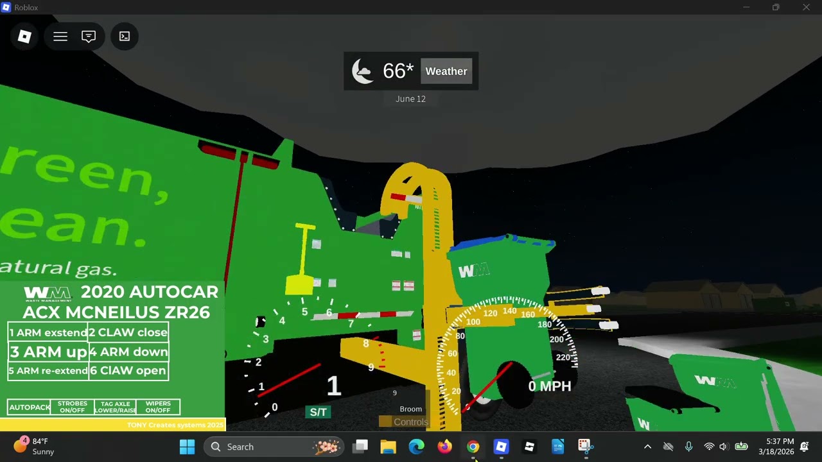Viewport: 822px width, 462px height.
Task: Open Task View on the taskbar
Action: click(360, 447)
